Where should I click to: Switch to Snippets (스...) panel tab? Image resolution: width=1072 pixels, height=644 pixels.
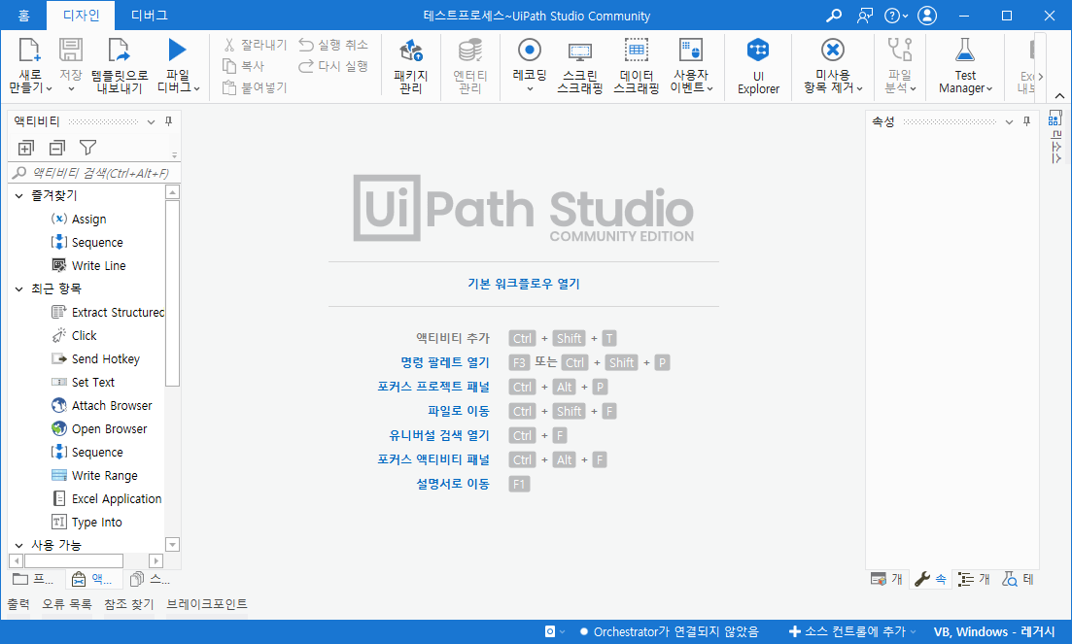[150, 579]
